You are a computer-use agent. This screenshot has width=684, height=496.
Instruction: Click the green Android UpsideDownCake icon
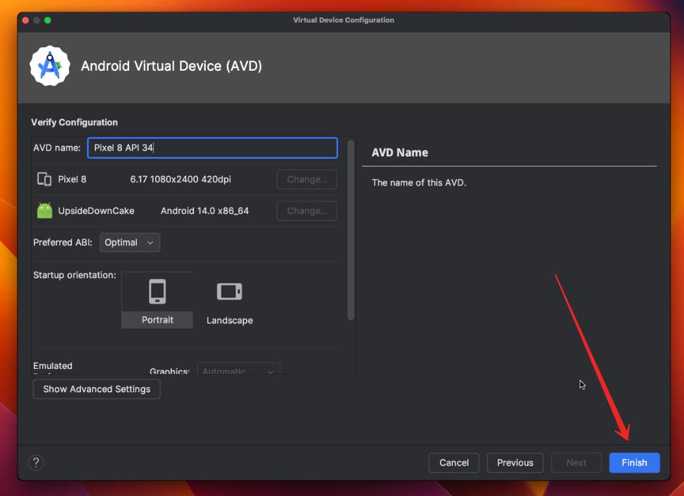pyautogui.click(x=45, y=211)
